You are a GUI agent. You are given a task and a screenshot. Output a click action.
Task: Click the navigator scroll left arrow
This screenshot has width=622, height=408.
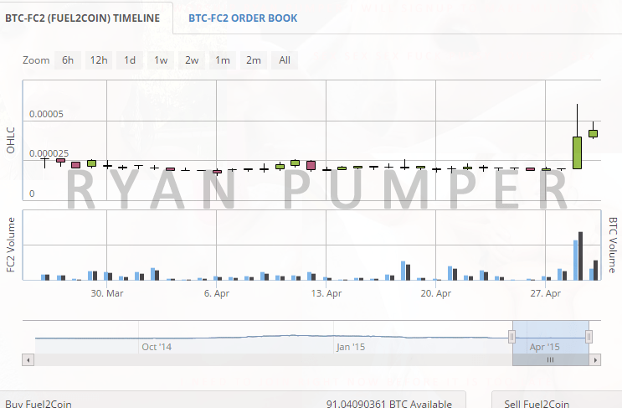click(28, 360)
